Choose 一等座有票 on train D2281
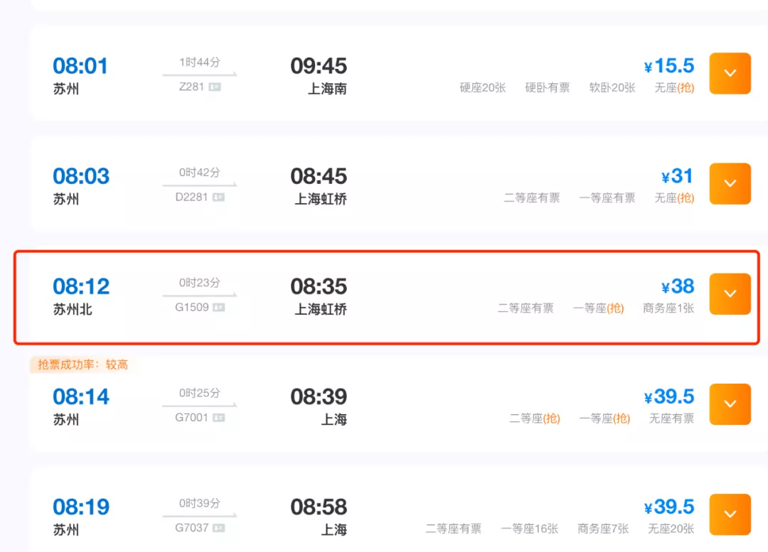Viewport: 768px width, 552px height. pyautogui.click(x=607, y=198)
